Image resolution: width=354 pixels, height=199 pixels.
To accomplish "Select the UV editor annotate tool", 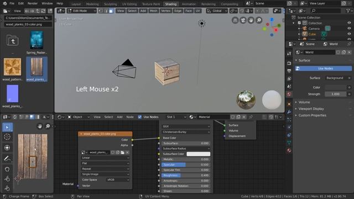I will 7,159.
